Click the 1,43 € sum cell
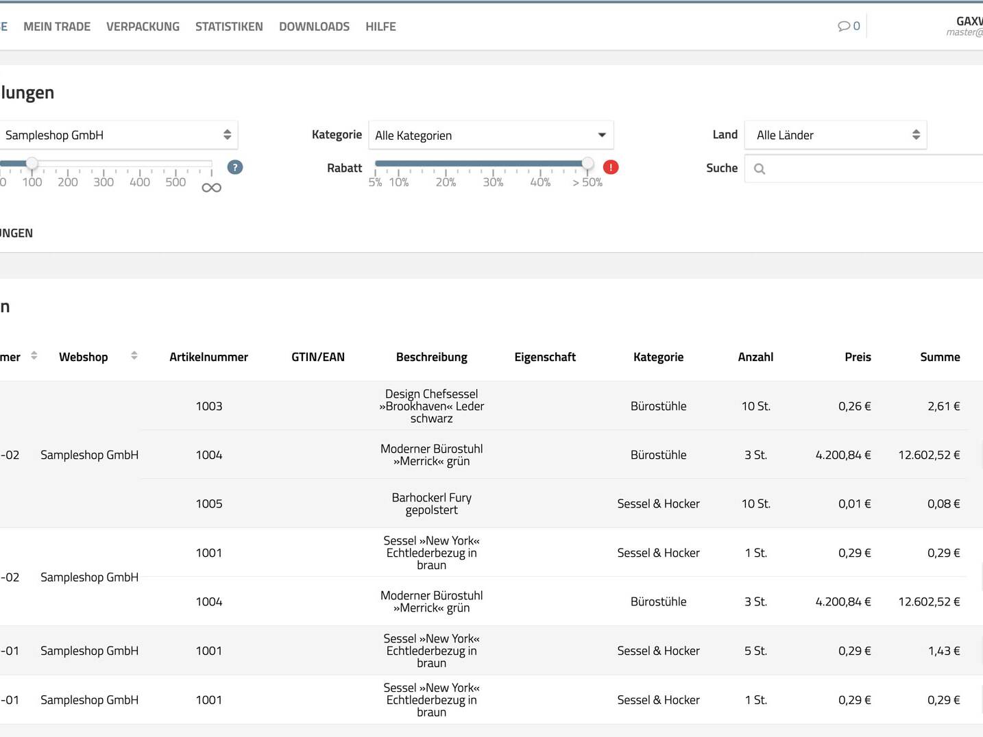 944,651
